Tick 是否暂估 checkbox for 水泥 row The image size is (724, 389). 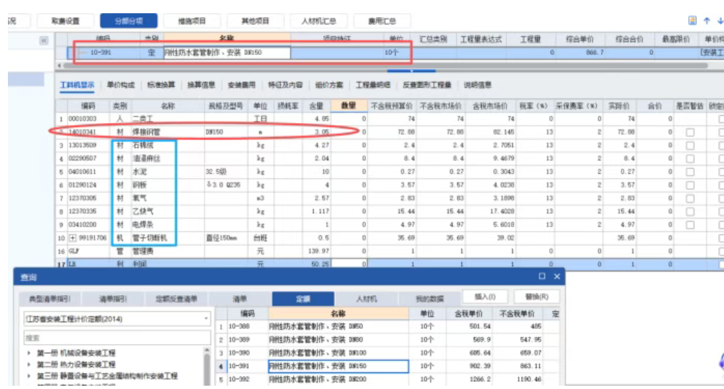pyautogui.click(x=690, y=172)
